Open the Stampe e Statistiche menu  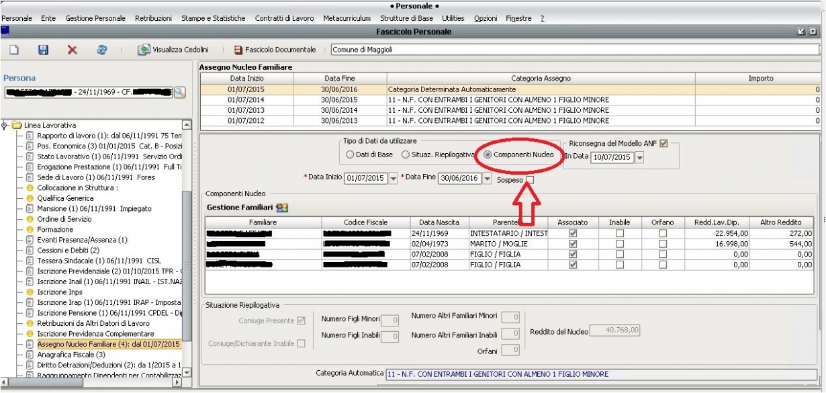coord(213,18)
